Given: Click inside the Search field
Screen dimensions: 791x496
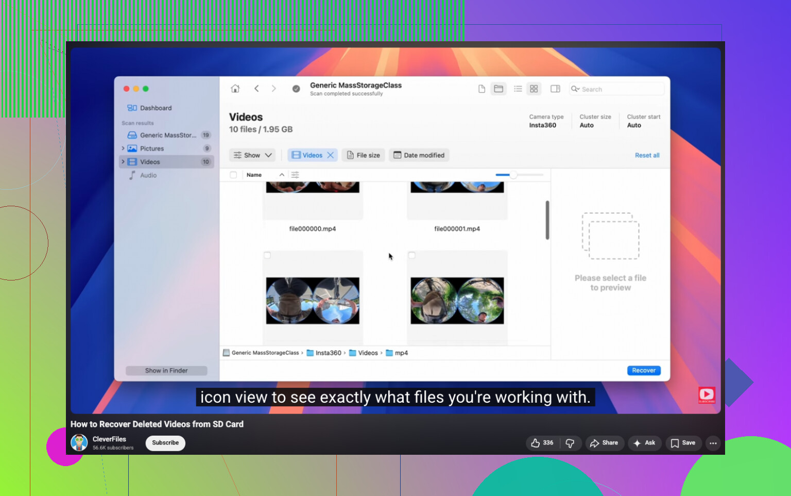Looking at the screenshot, I should [617, 89].
